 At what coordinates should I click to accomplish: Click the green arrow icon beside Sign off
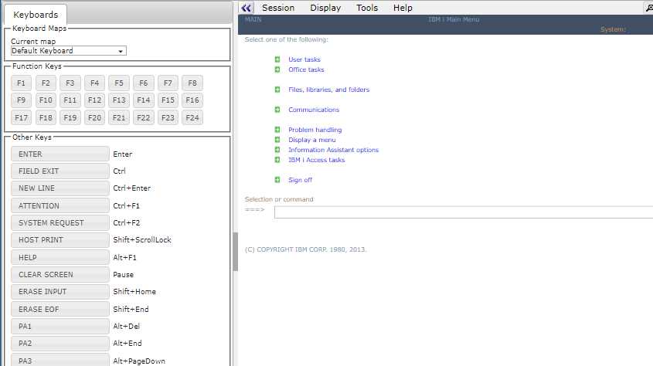tap(277, 180)
